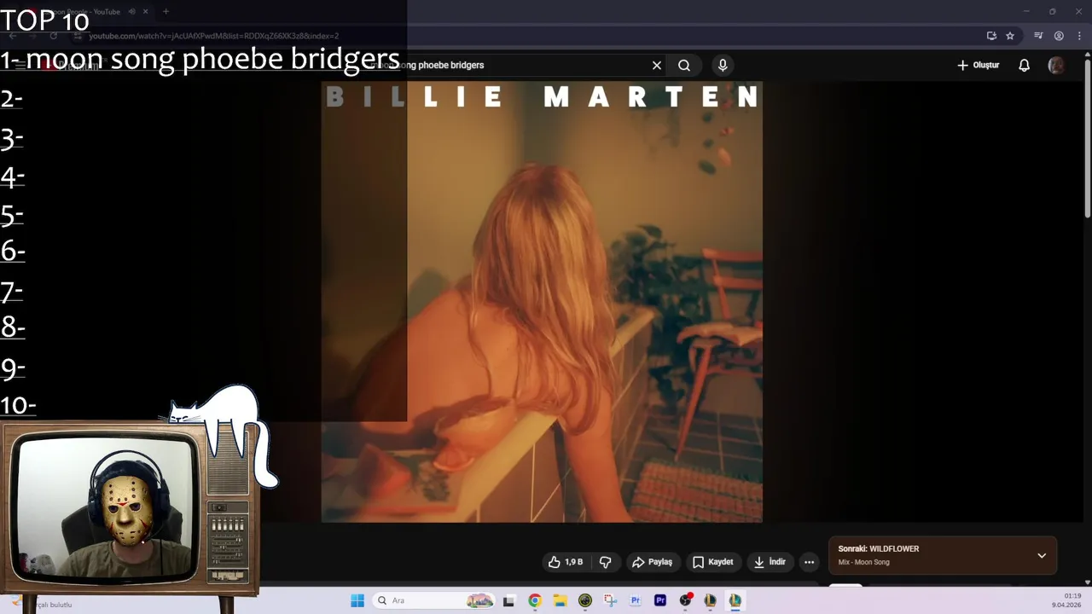The width and height of the screenshot is (1092, 614).
Task: Download video with İndir button
Action: (770, 562)
